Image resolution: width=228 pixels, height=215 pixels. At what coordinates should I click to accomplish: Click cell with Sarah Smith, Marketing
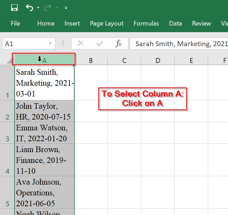click(45, 83)
